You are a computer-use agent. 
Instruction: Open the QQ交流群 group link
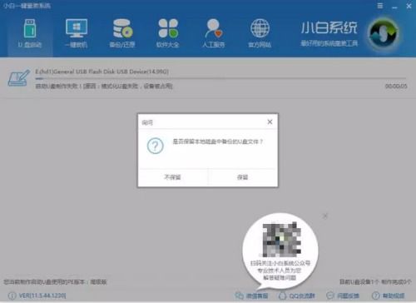tap(297, 296)
